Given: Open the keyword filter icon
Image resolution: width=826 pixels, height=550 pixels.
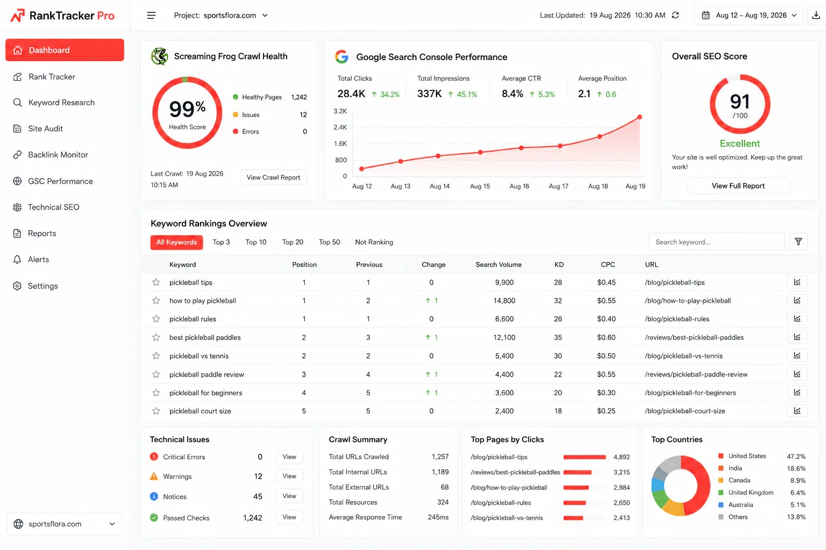Looking at the screenshot, I should pyautogui.click(x=799, y=242).
